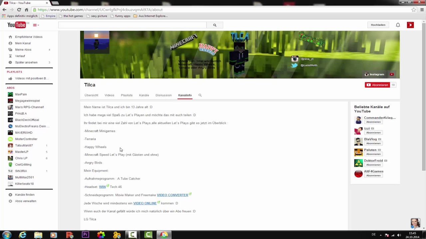Click the YouTube search field

132,25
